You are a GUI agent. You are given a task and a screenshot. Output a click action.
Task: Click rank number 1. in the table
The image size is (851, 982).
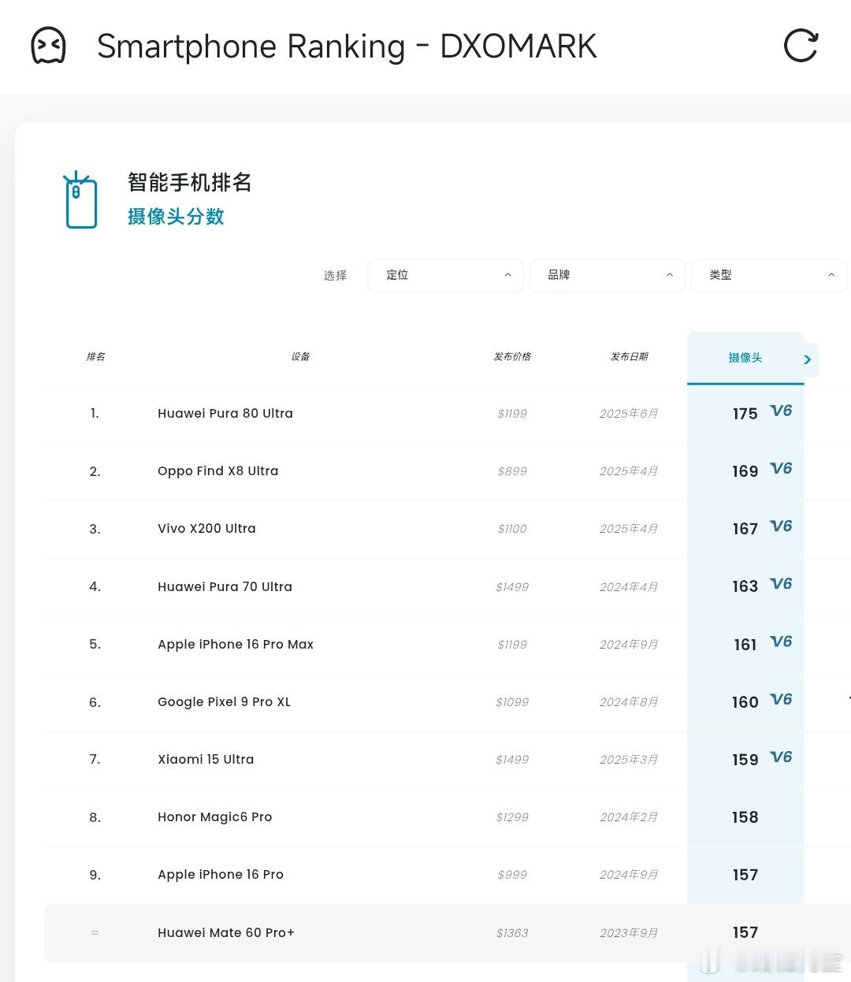pos(95,413)
